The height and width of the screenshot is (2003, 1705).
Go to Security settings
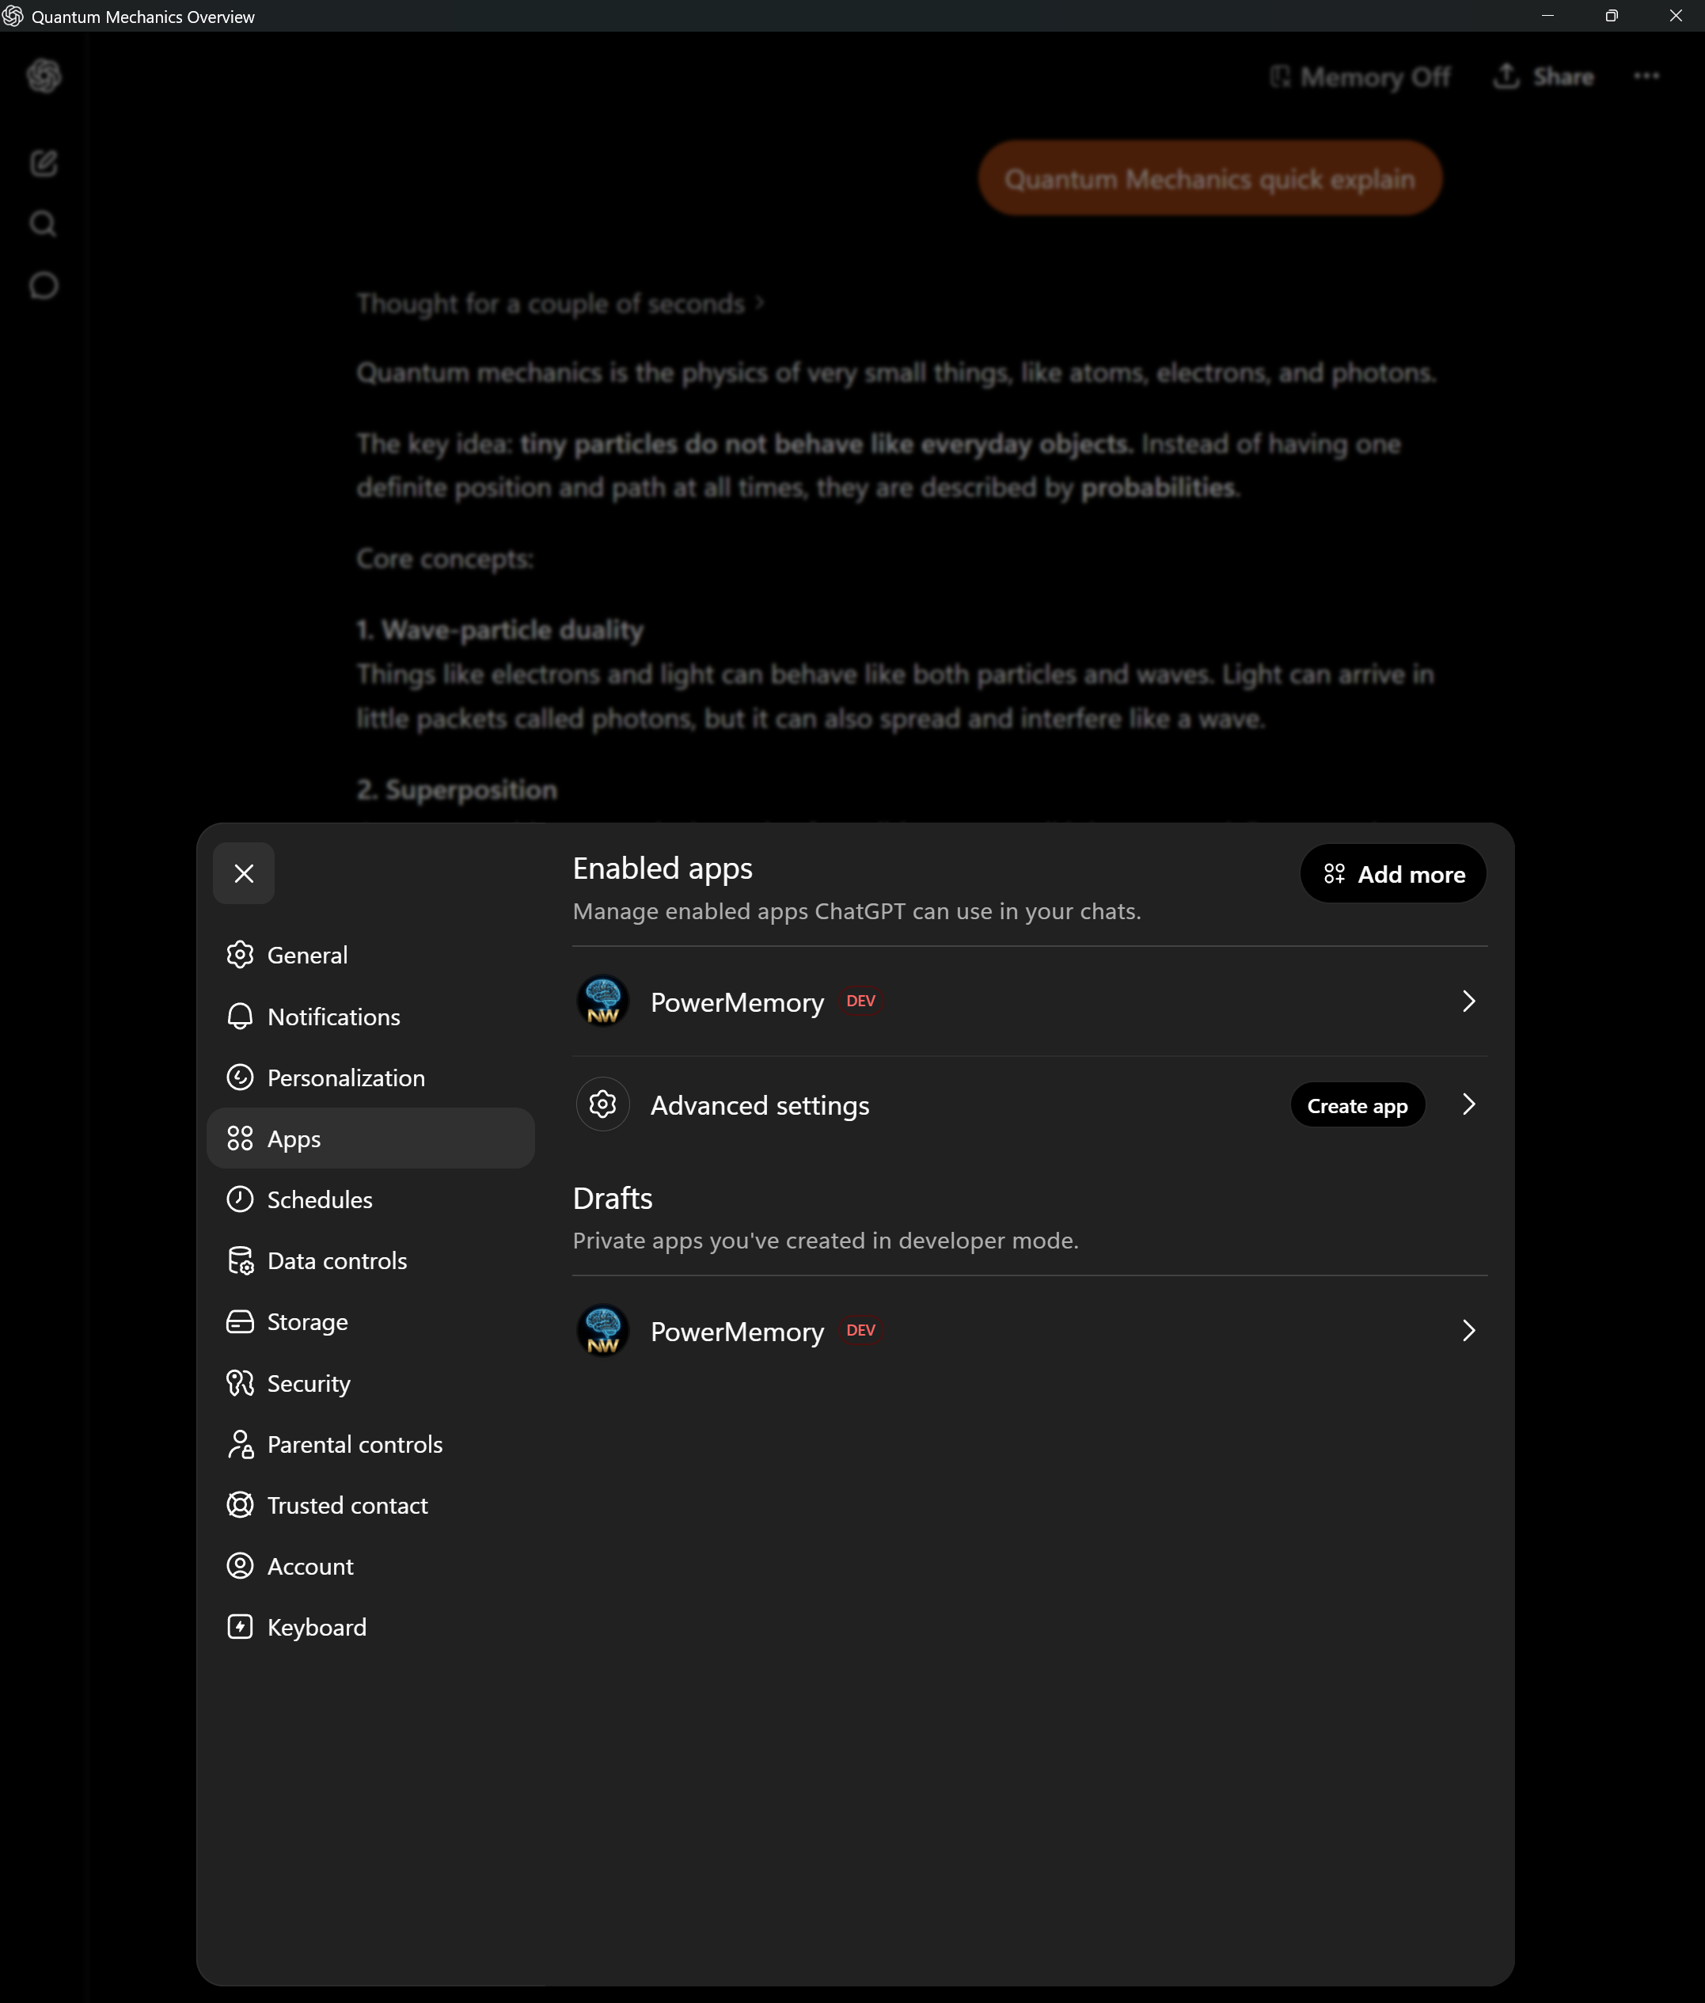[370, 1382]
